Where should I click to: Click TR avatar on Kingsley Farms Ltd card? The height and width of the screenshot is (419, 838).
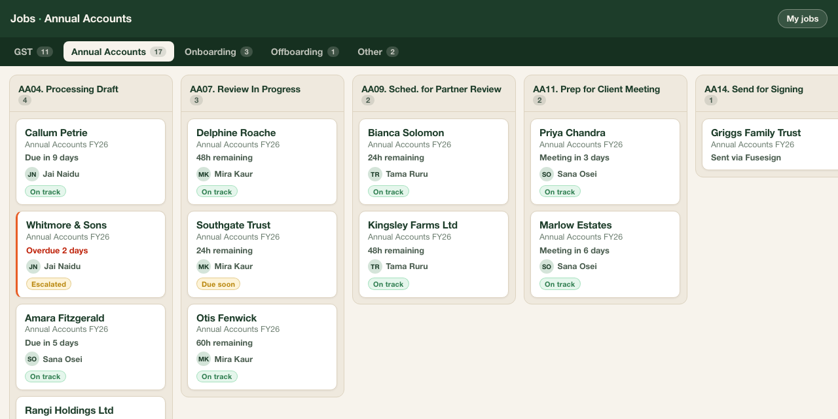[x=375, y=266]
